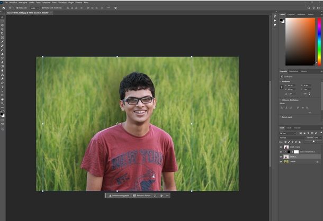The image size is (323, 221).
Task: Switch to the Canali tab
Action: [x=289, y=128]
